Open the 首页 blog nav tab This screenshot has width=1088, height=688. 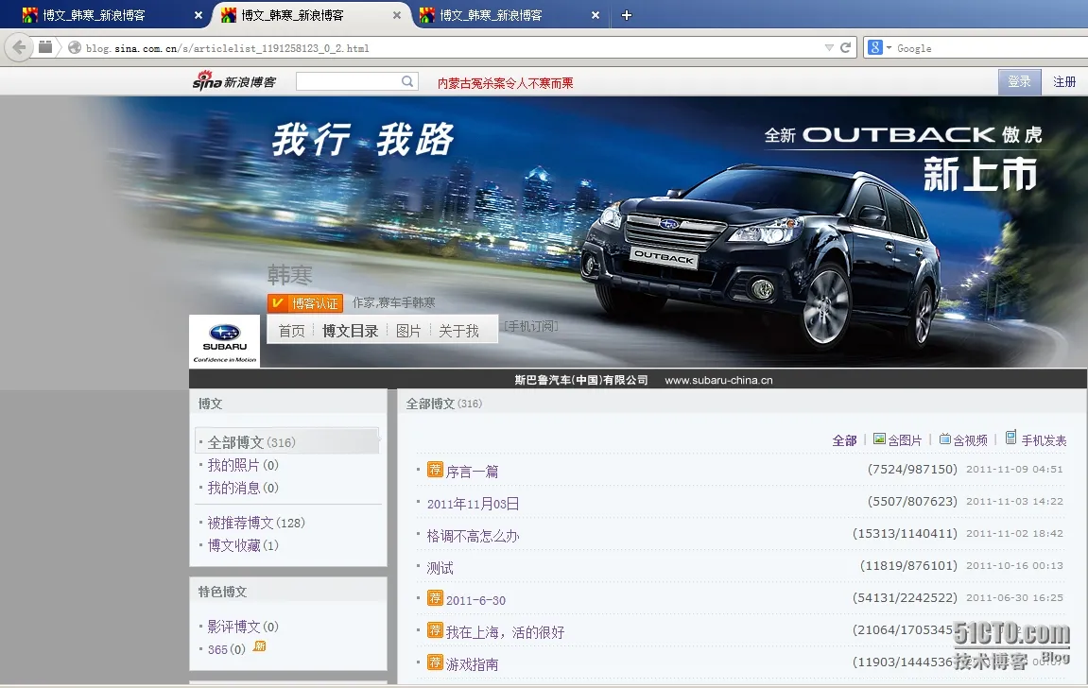point(291,331)
